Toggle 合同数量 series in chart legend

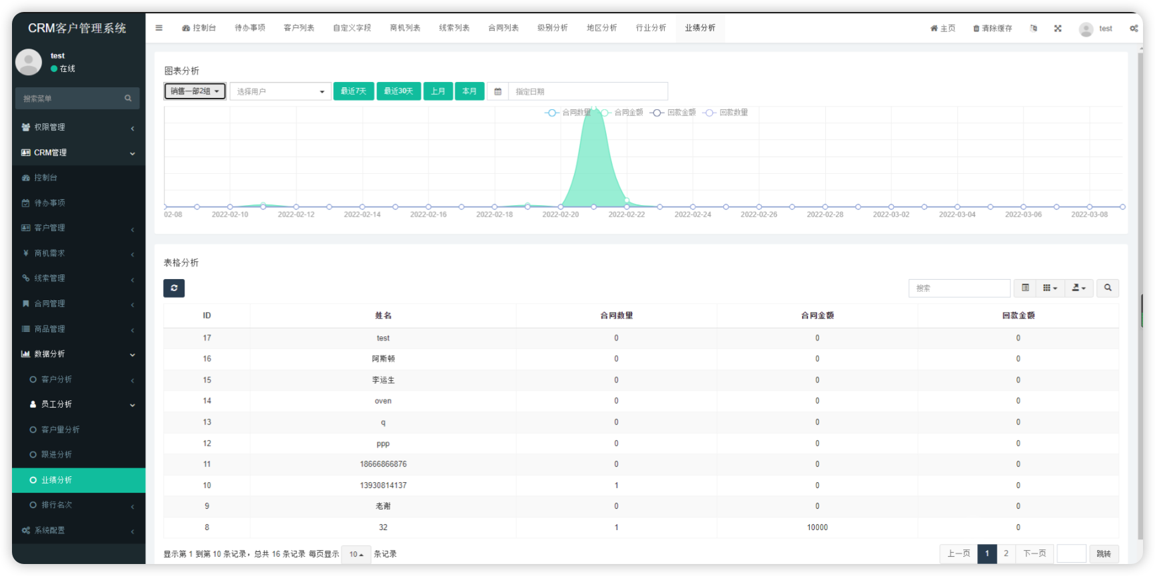click(568, 113)
